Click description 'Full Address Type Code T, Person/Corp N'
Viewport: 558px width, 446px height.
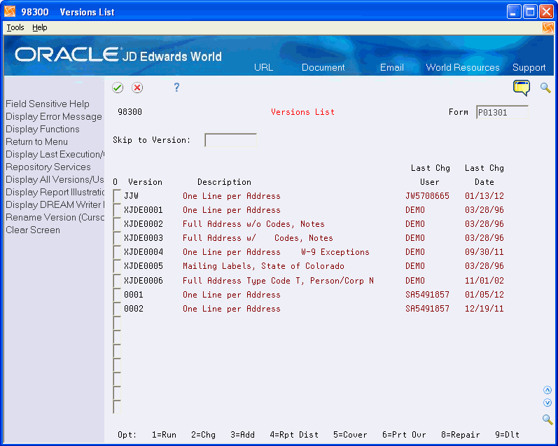pyautogui.click(x=278, y=281)
